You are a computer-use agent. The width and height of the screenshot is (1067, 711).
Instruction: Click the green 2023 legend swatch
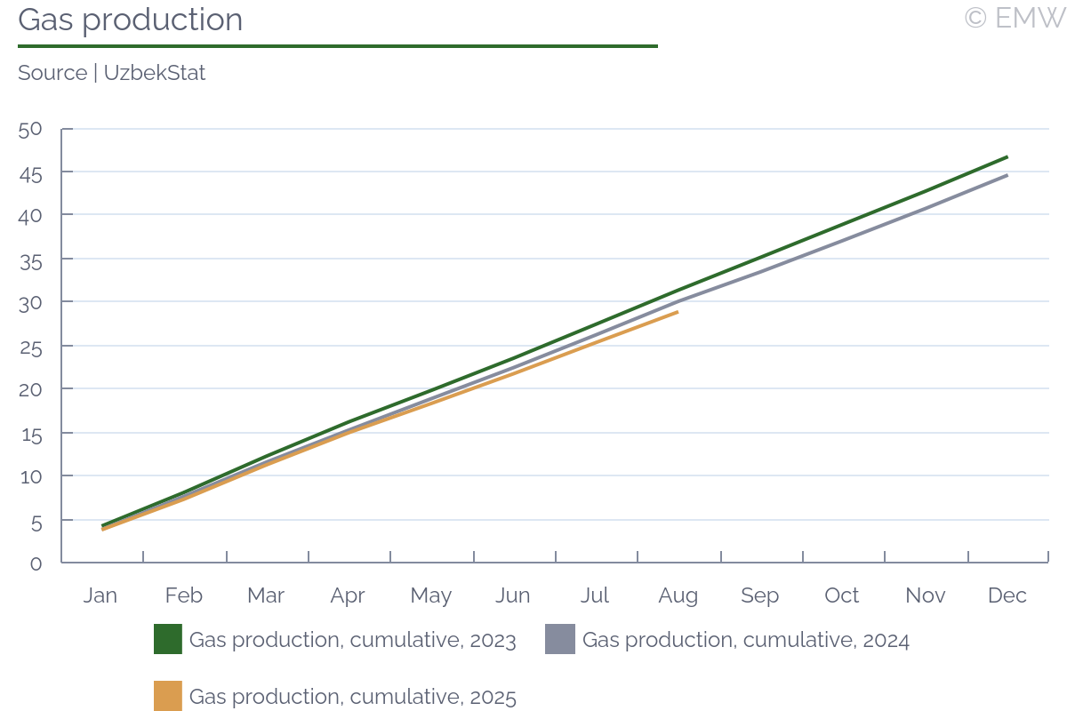click(168, 639)
